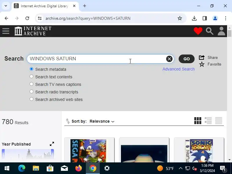232x174 pixels.
Task: Open the notification center icon
Action: click(x=223, y=168)
